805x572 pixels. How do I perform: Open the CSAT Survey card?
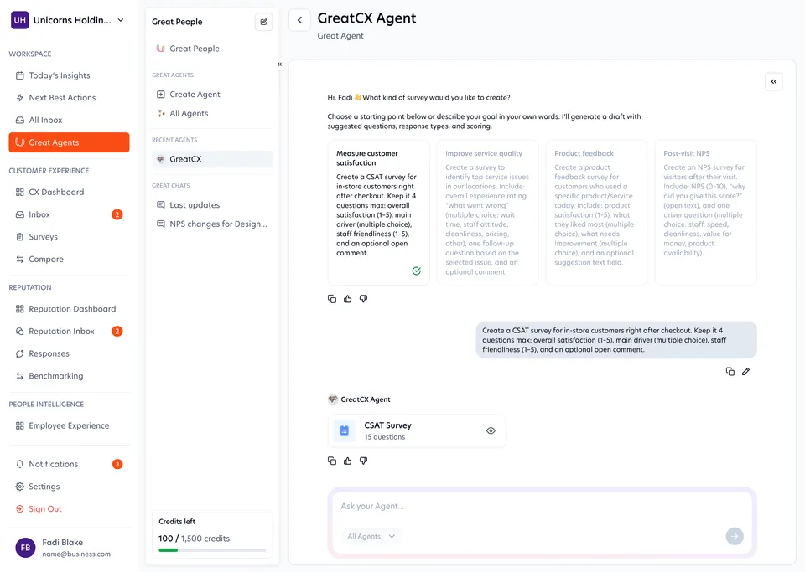click(417, 430)
